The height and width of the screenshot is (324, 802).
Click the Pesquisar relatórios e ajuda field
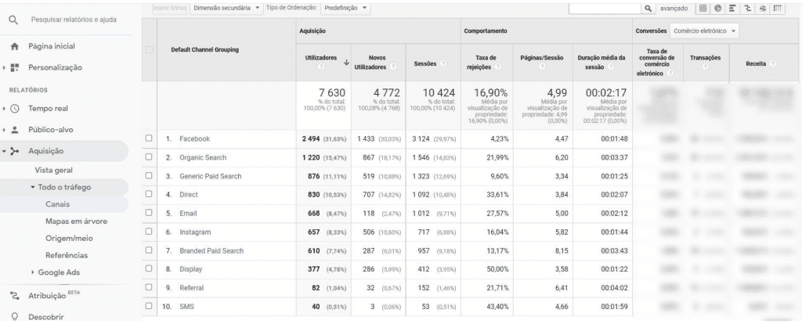click(x=74, y=20)
